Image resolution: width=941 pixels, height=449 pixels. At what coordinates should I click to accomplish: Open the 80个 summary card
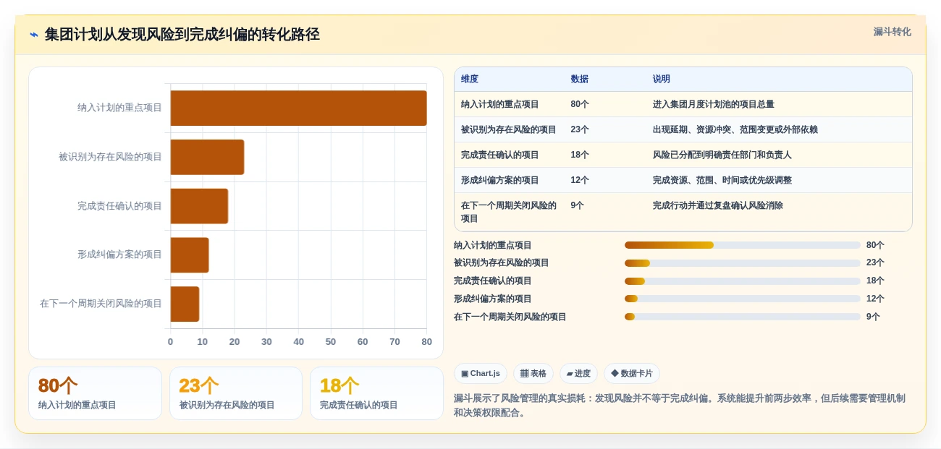95,393
